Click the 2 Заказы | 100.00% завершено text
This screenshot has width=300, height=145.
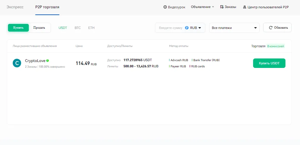(x=45, y=67)
